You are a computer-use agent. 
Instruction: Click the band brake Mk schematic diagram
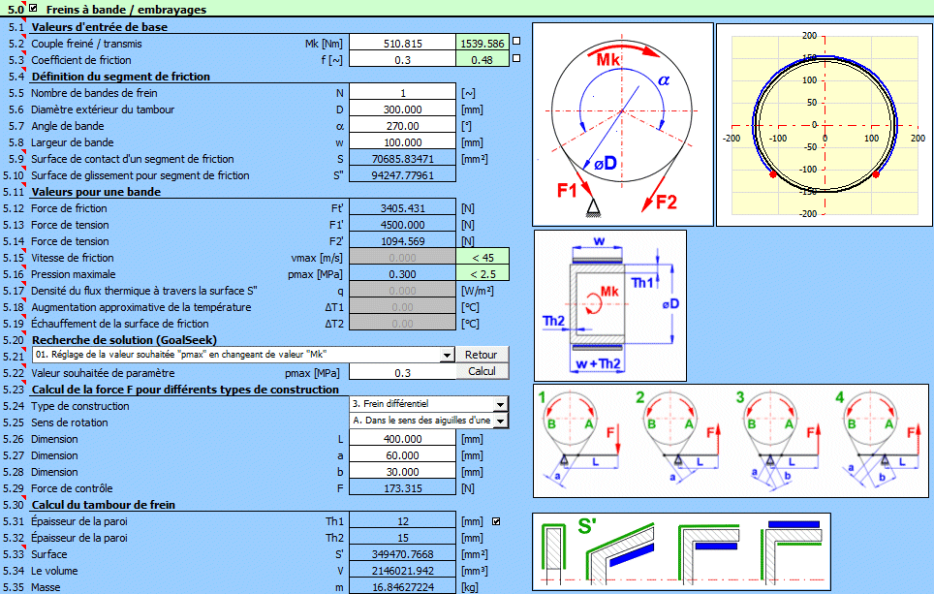tap(623, 124)
